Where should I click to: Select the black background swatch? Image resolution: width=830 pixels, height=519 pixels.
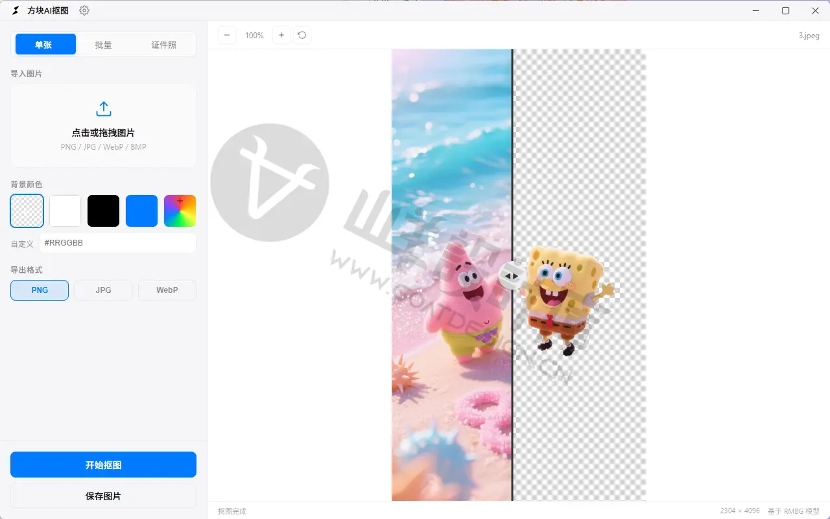tap(104, 211)
